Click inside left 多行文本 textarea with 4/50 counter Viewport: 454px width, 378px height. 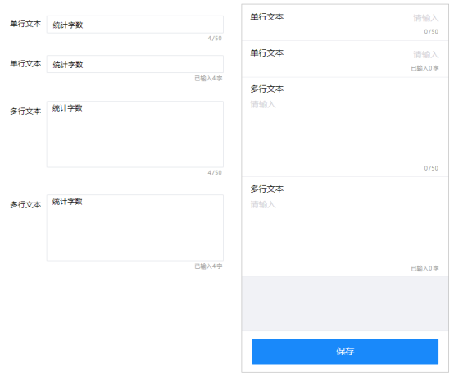tap(135, 134)
